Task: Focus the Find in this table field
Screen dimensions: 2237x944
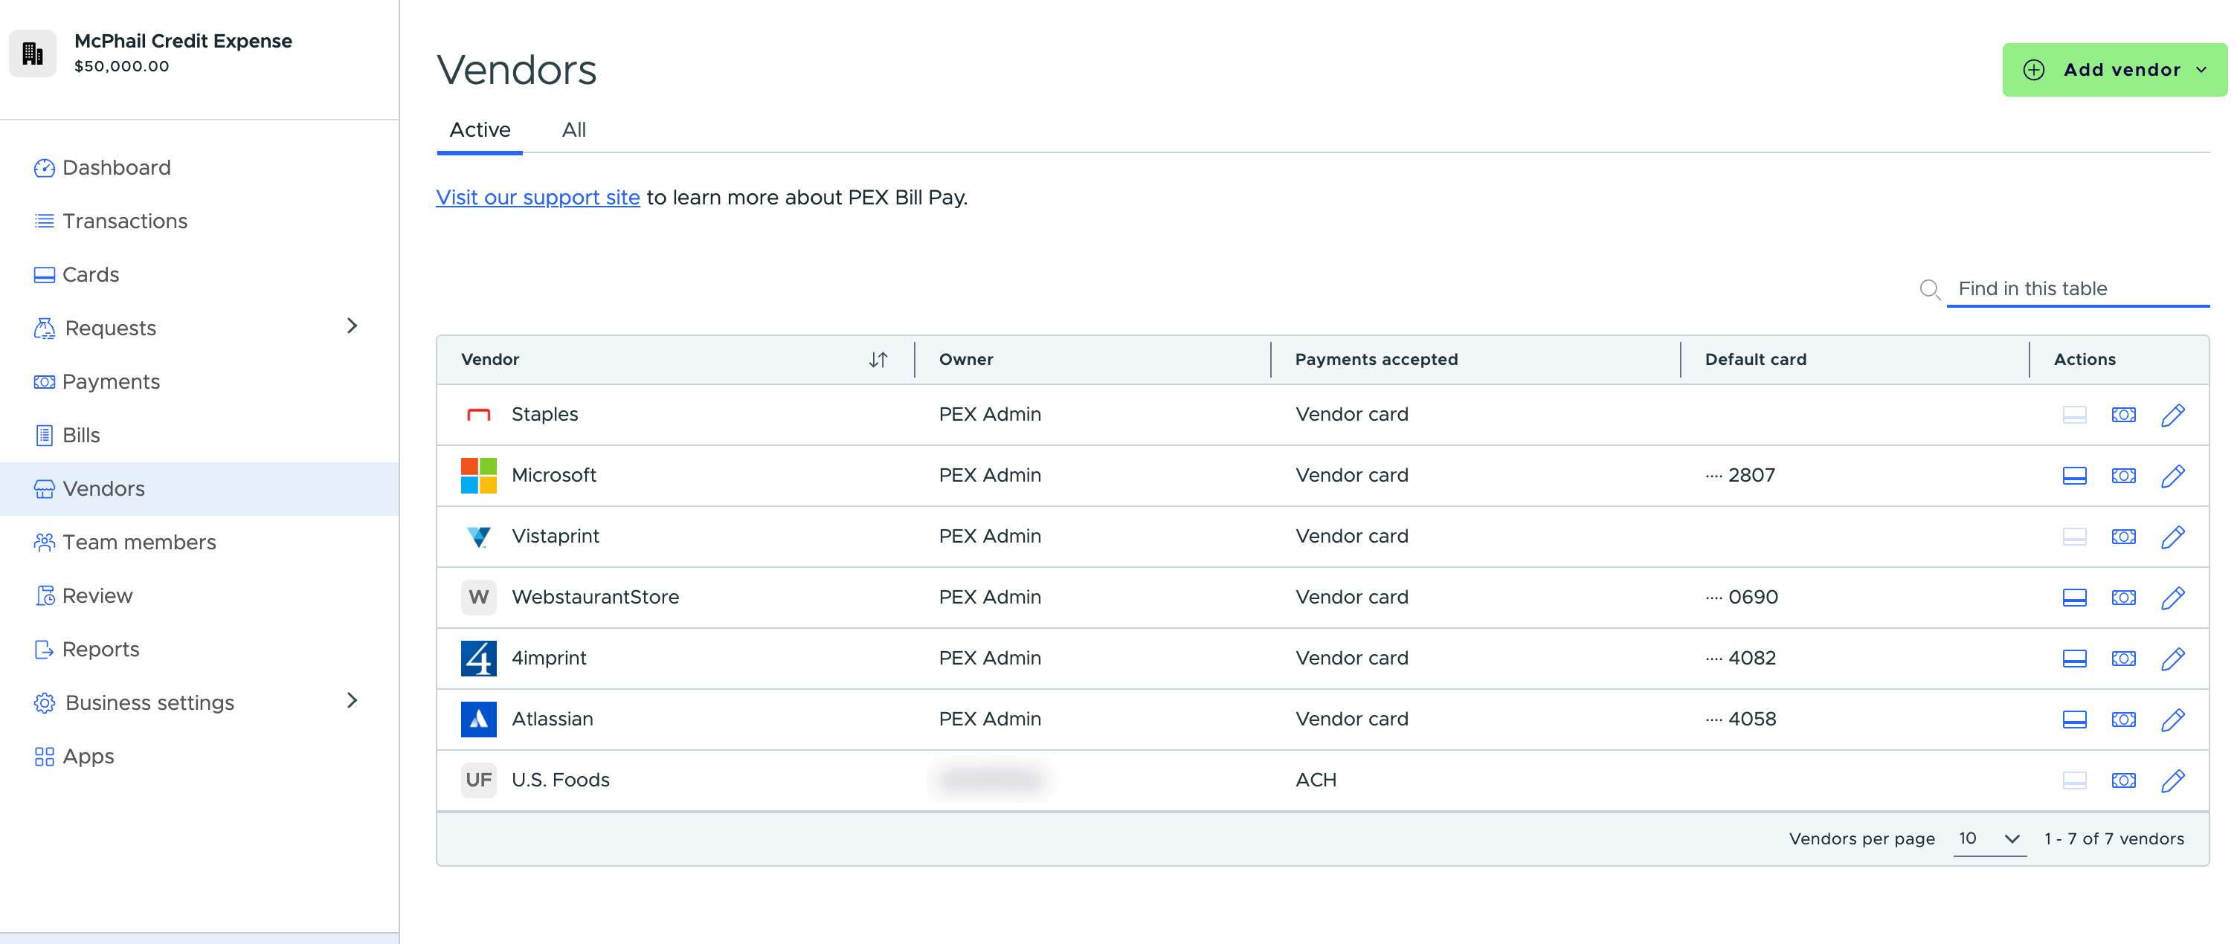Action: click(2077, 289)
